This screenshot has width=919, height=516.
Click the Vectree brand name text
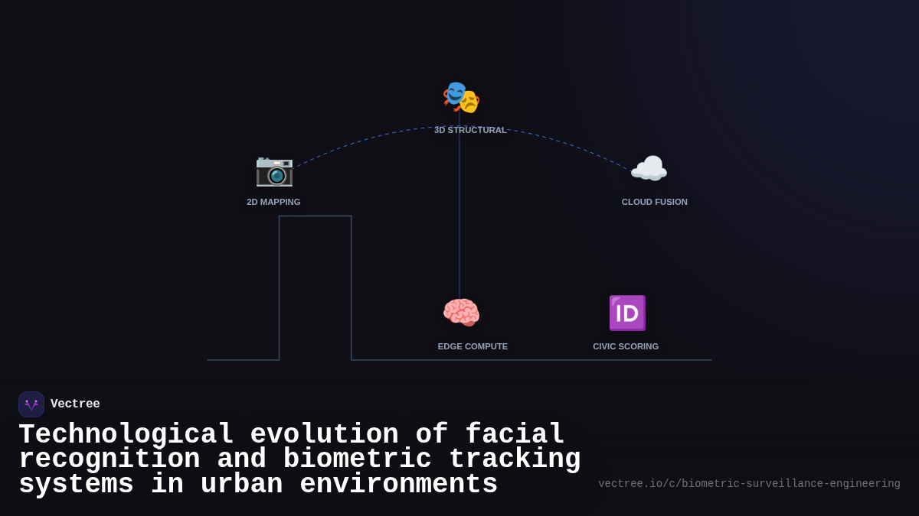(76, 404)
